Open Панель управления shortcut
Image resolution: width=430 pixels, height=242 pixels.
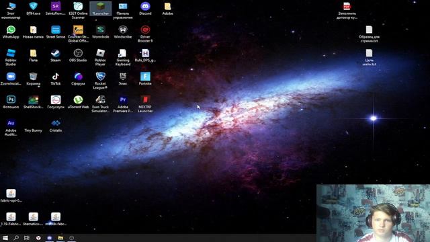(123, 10)
